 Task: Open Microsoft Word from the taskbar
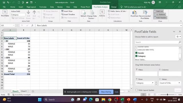[135, 100]
